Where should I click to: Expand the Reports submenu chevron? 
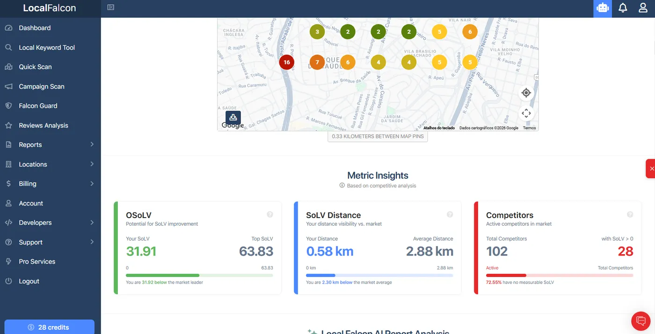tap(92, 145)
